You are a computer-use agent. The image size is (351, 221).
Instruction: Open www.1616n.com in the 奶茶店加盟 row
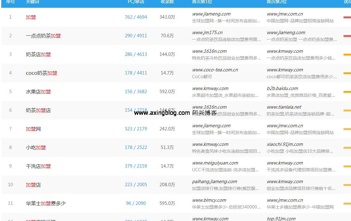tap(209, 51)
